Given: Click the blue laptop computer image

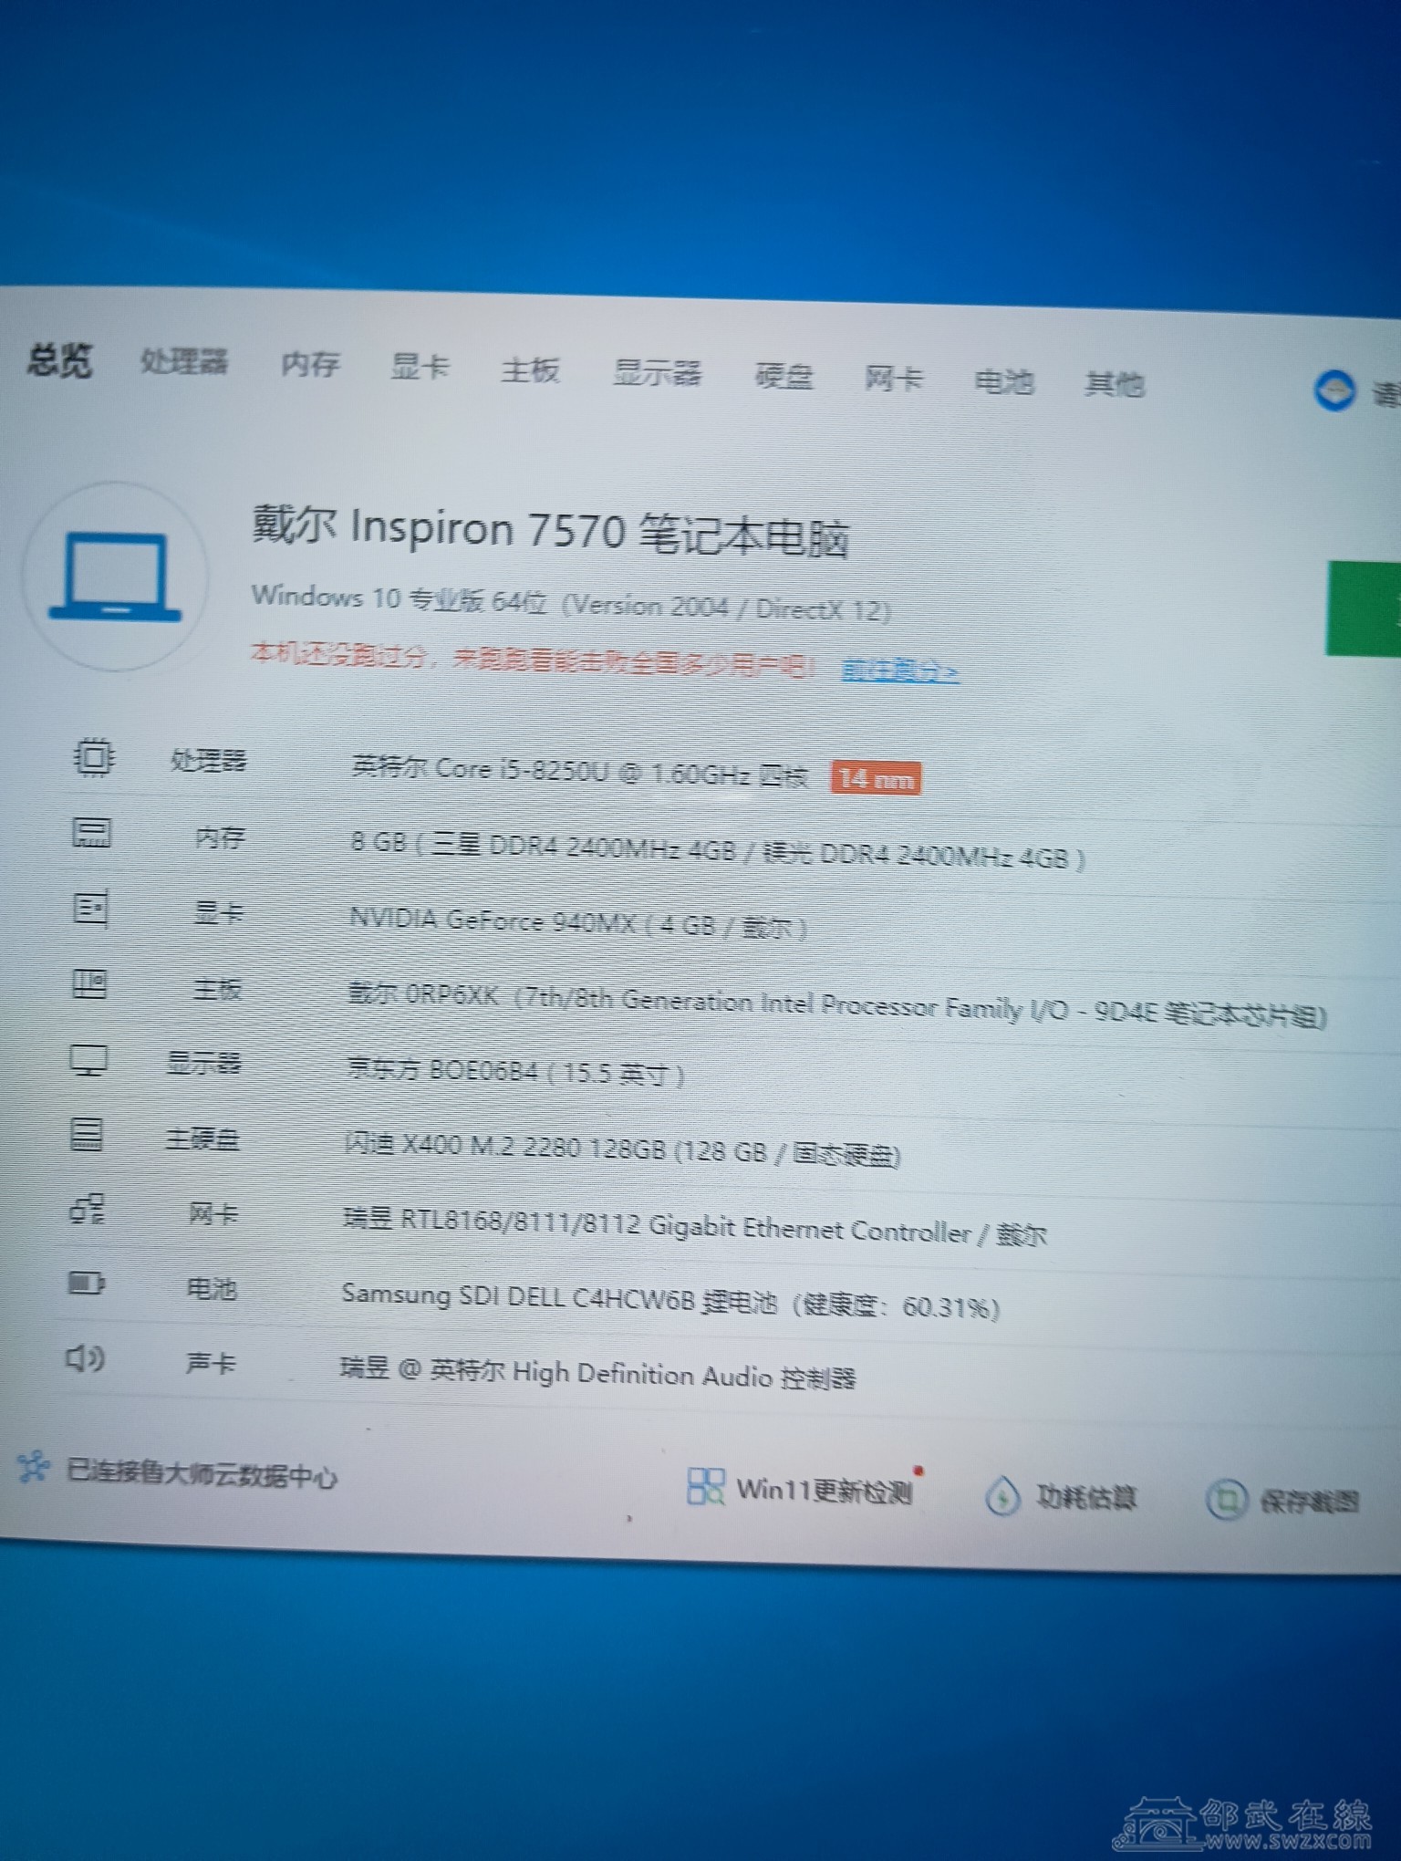Looking at the screenshot, I should coord(115,577).
